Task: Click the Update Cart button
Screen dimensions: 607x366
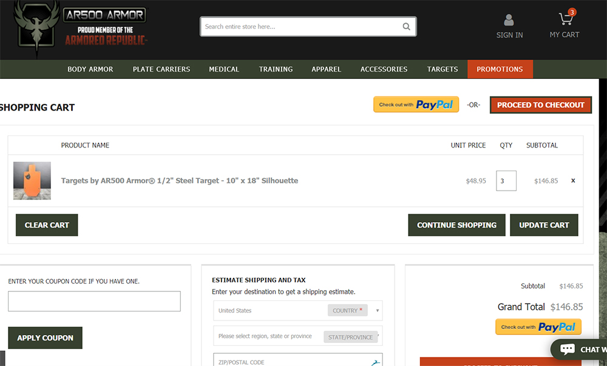Action: [x=544, y=225]
